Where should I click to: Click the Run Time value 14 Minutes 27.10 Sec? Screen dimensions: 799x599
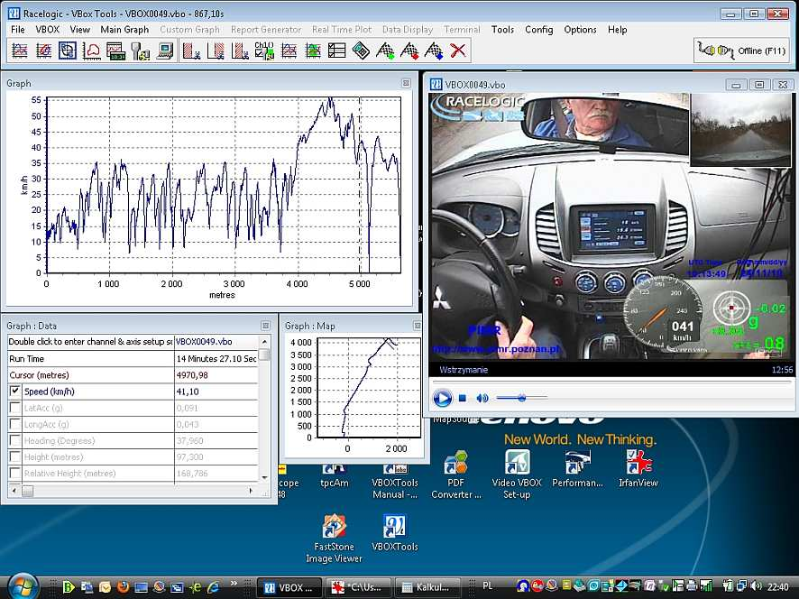pos(216,358)
